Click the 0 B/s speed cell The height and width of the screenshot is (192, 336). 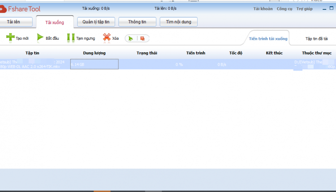(222, 64)
